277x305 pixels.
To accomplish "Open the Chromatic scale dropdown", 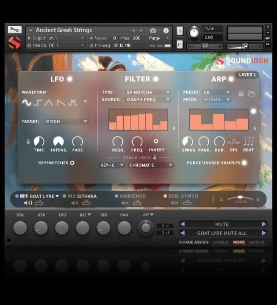I will point(151,165).
